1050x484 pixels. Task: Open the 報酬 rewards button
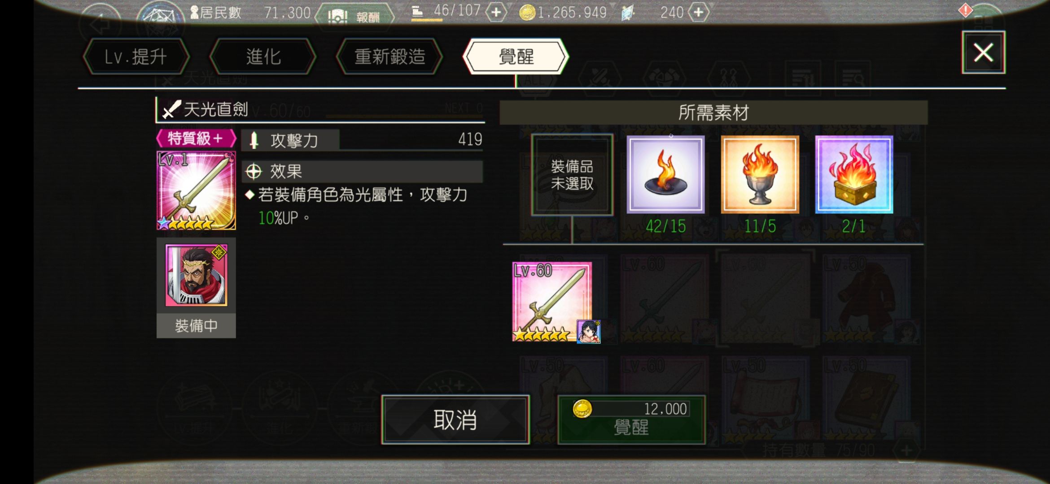coord(354,16)
